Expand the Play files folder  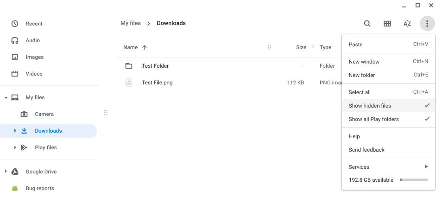click(x=15, y=147)
